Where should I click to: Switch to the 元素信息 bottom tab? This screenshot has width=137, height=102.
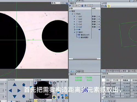coord(105,101)
